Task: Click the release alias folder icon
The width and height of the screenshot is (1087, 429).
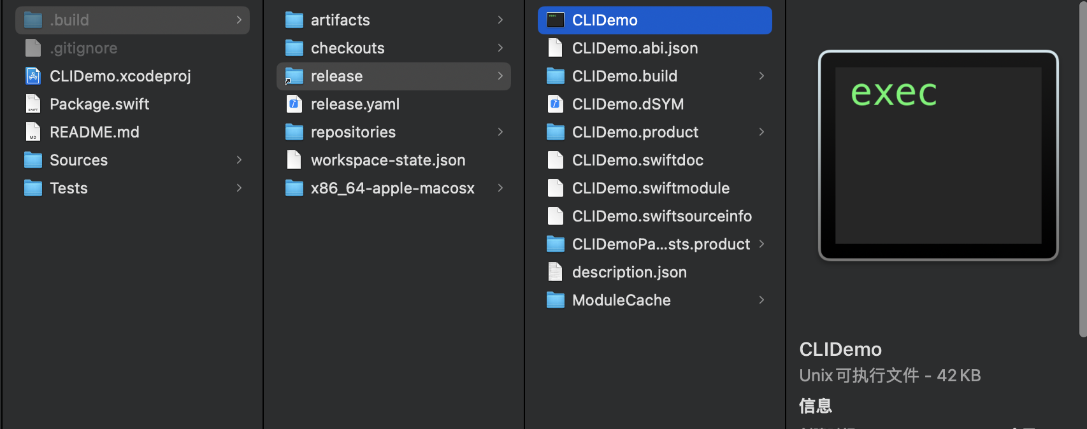Action: (294, 76)
